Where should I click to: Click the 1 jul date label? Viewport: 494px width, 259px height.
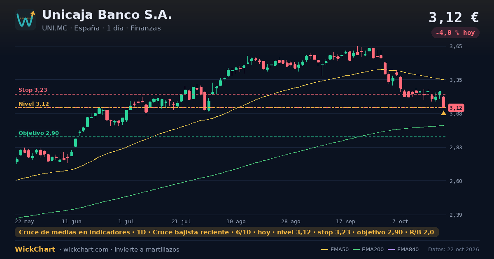point(126,221)
